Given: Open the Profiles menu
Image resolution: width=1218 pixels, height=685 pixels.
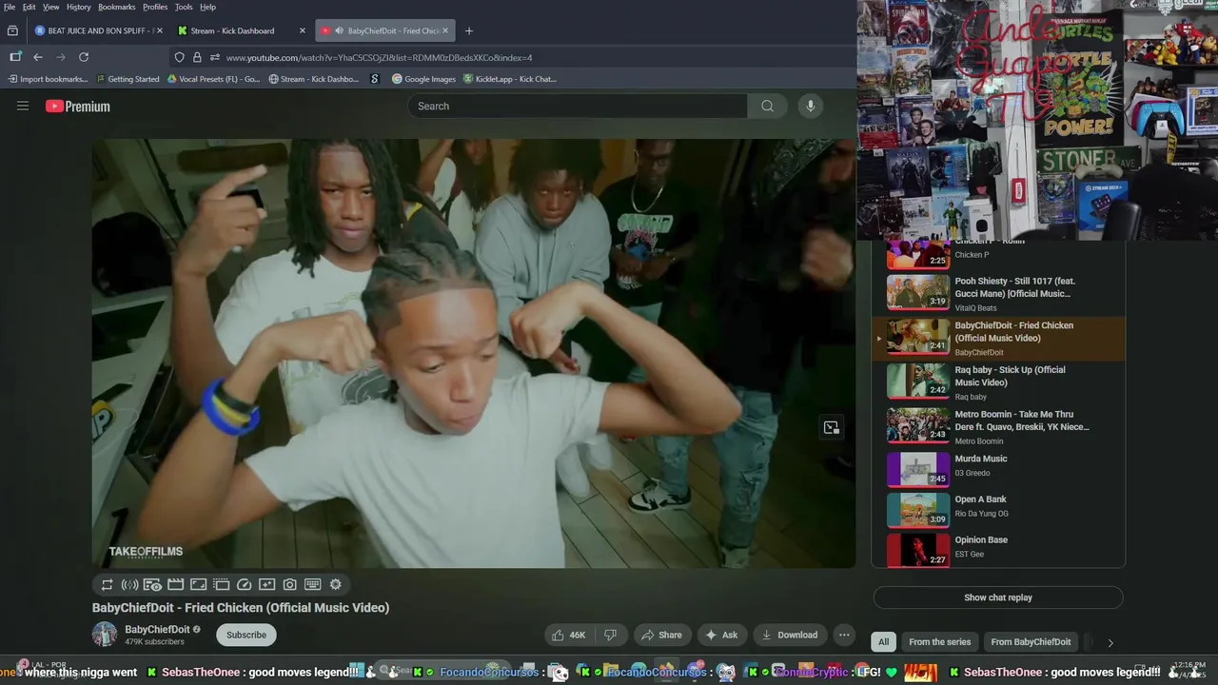Looking at the screenshot, I should [x=155, y=7].
